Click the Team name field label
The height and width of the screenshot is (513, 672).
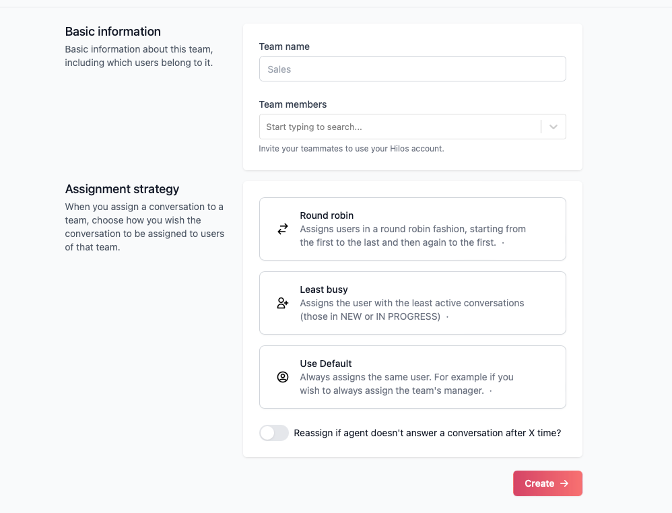coord(284,46)
